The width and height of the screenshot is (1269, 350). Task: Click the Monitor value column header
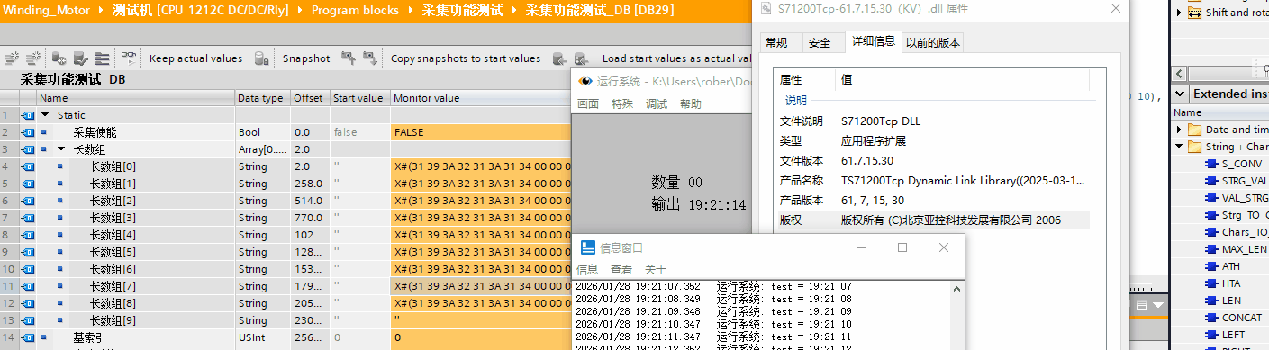tap(481, 98)
